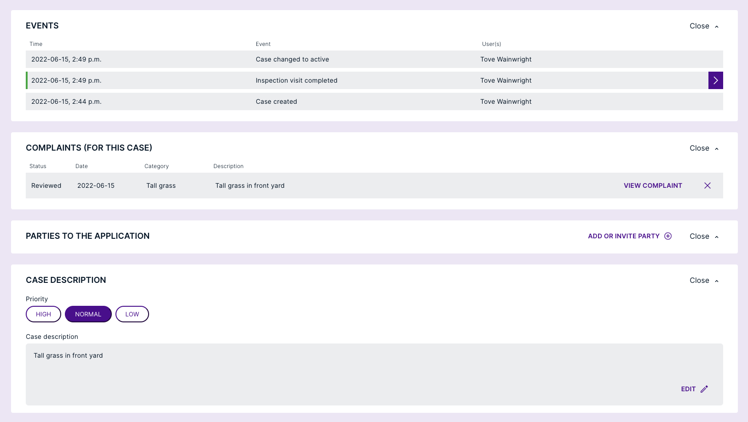Click the chevron beside Case Description Close

click(x=716, y=280)
